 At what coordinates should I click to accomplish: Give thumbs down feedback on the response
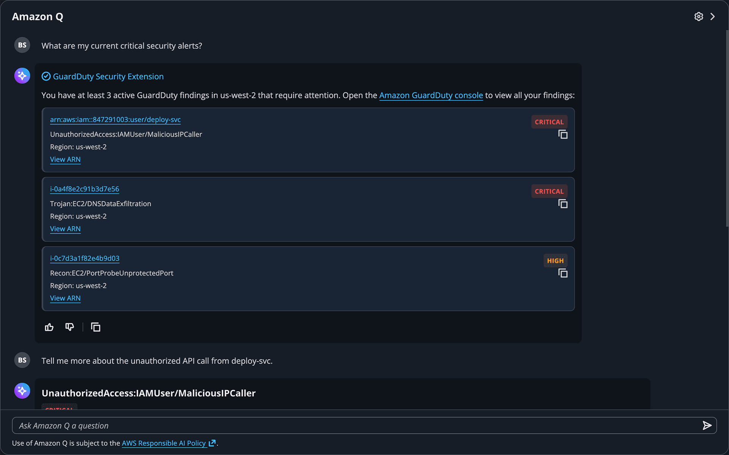pyautogui.click(x=69, y=327)
